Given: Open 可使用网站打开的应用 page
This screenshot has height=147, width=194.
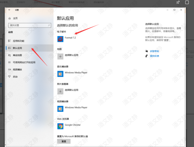Looking at the screenshot, I should point(24,62).
